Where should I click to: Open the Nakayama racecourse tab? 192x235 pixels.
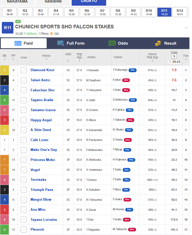coord(17,2)
